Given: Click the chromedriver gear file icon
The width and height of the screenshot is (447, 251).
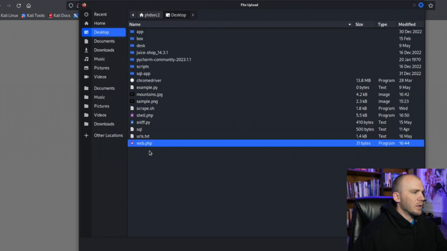Looking at the screenshot, I should (132, 81).
